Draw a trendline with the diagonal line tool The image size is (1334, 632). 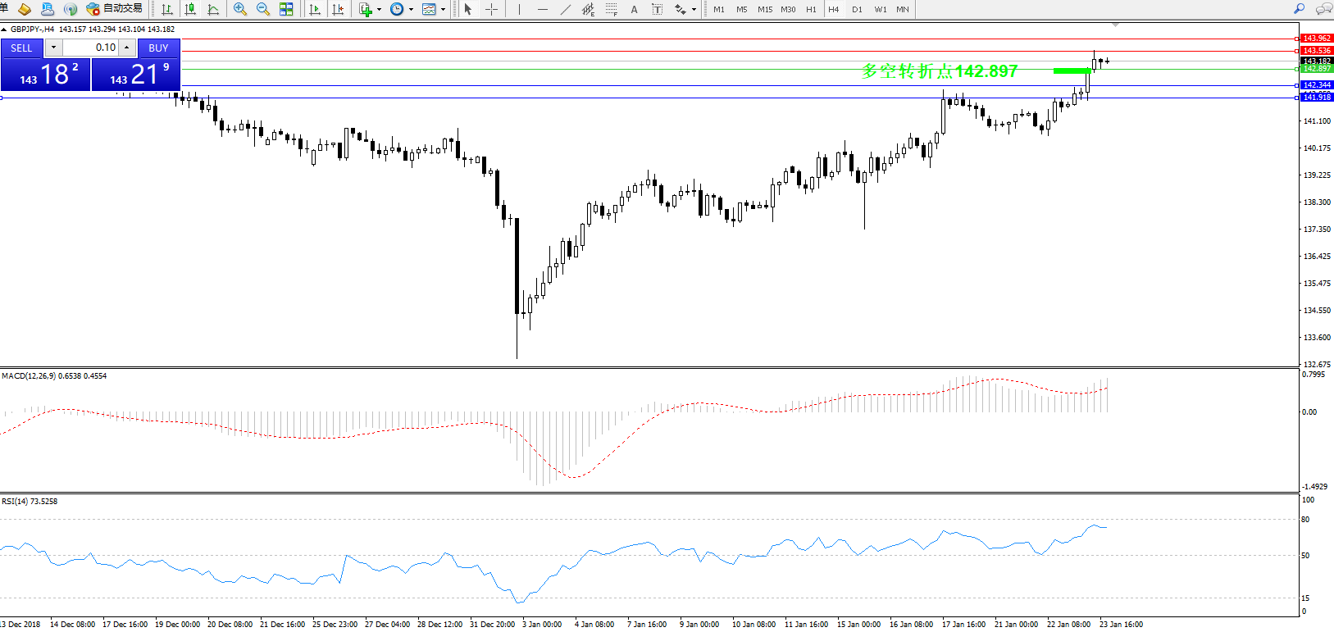pos(566,9)
